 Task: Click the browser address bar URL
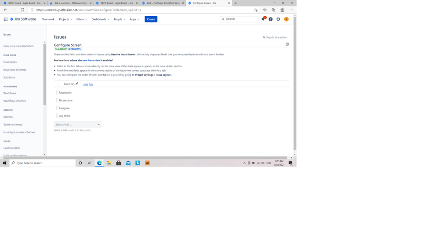tap(88, 10)
